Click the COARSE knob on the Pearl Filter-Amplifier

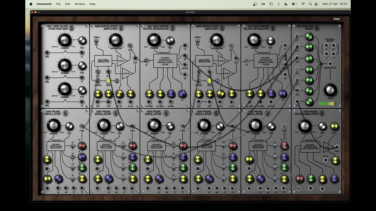[305, 126]
